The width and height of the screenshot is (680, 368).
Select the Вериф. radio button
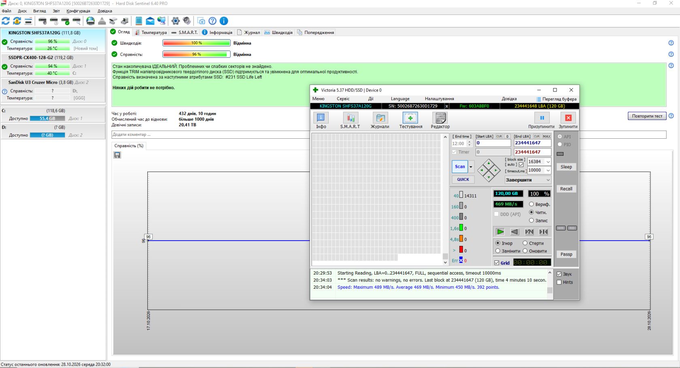point(531,204)
